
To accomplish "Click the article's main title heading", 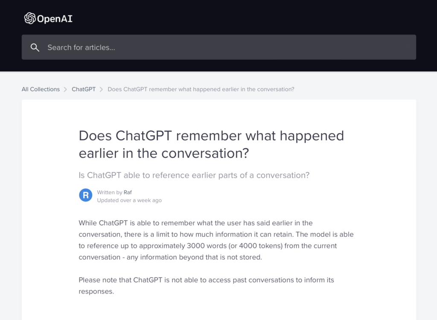I will click(x=211, y=144).
